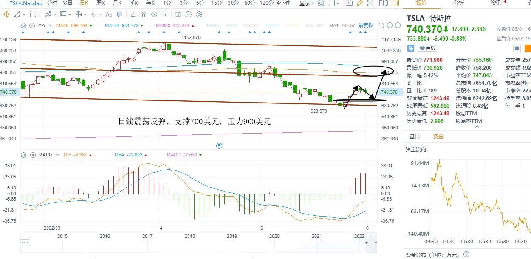Reset chart zoom with undo arrow

[381, 25]
